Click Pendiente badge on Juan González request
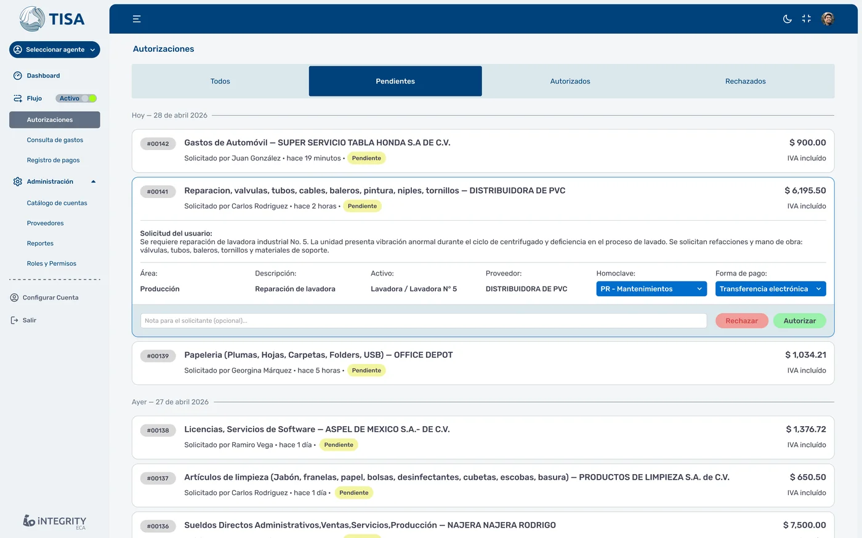 coord(366,158)
